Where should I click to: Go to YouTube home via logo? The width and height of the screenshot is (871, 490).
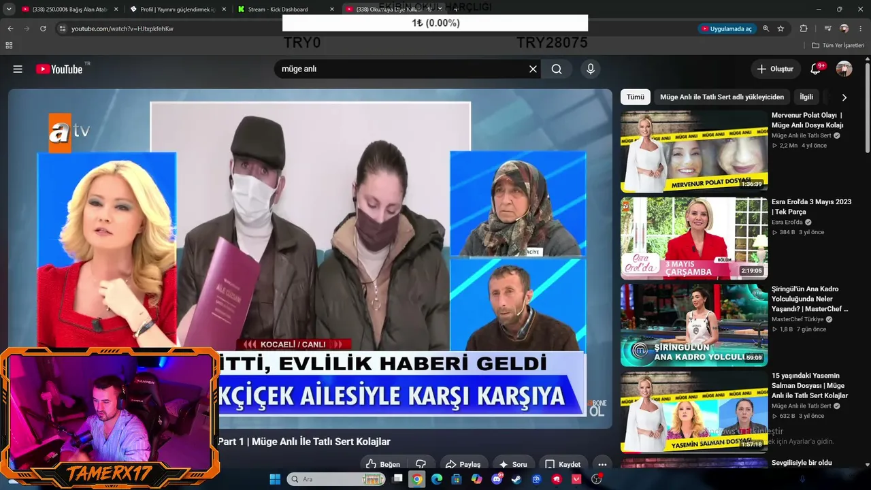pos(59,69)
